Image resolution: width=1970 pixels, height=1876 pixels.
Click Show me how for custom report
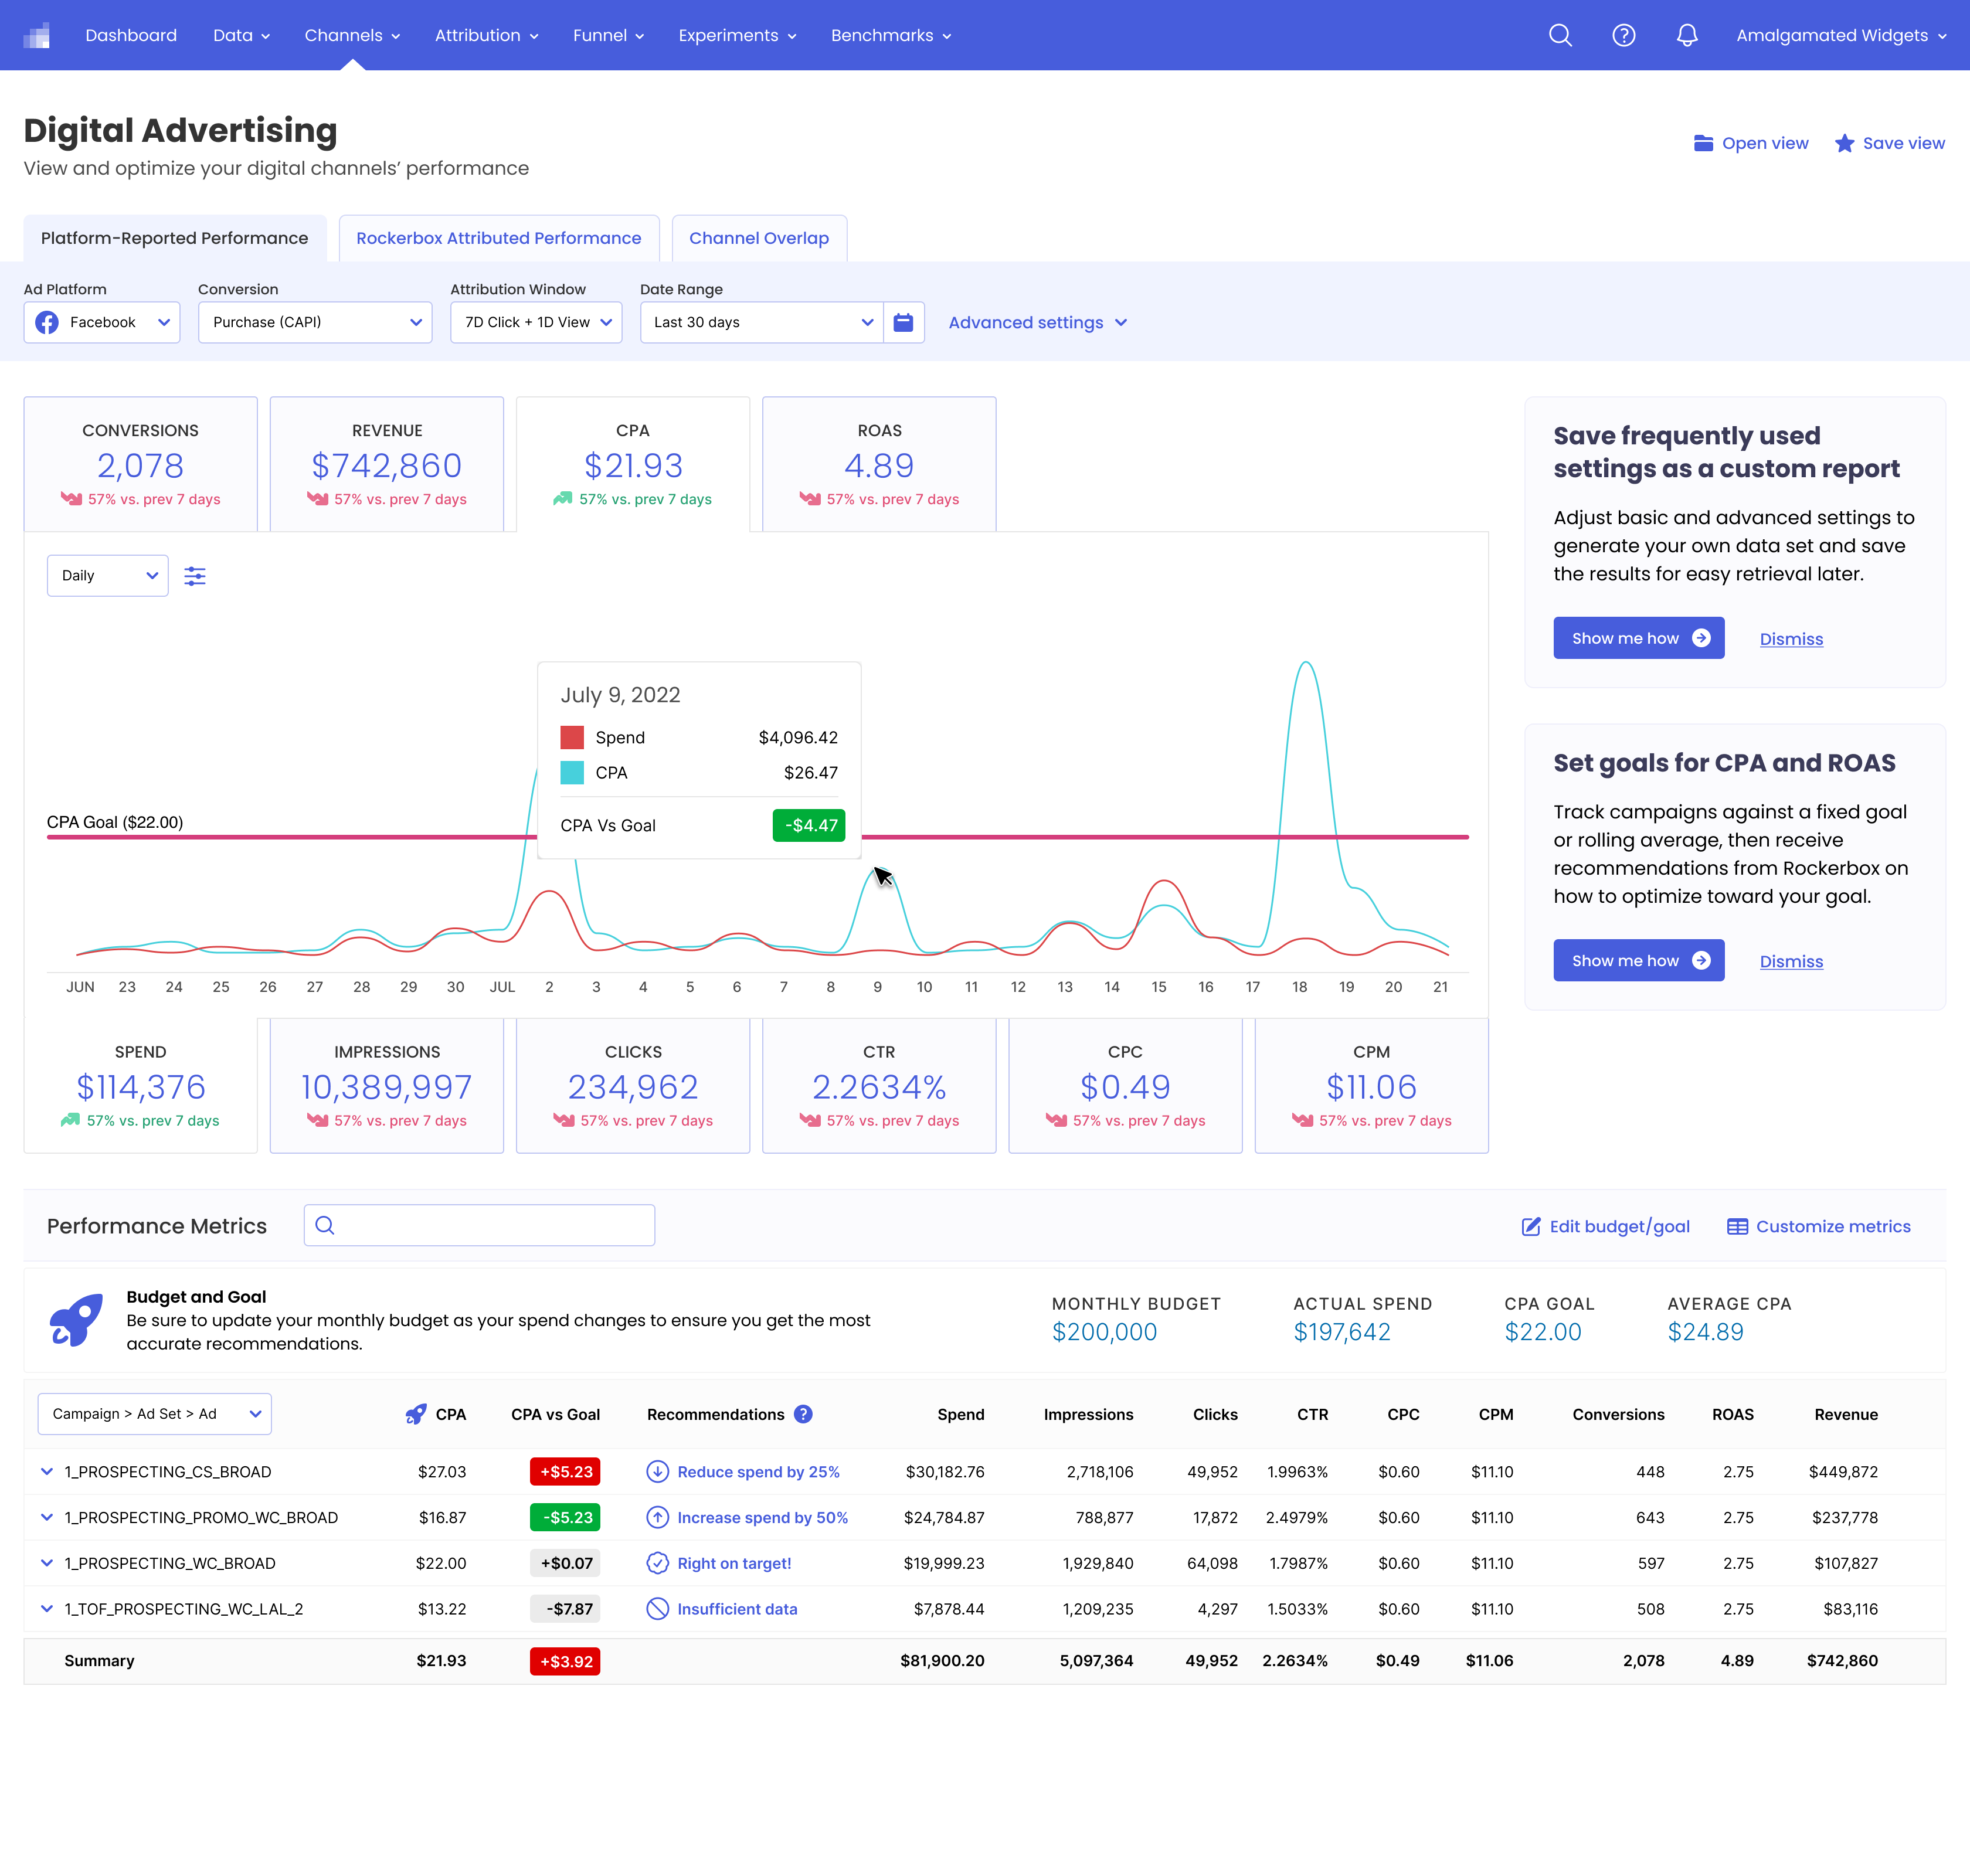[x=1639, y=638]
